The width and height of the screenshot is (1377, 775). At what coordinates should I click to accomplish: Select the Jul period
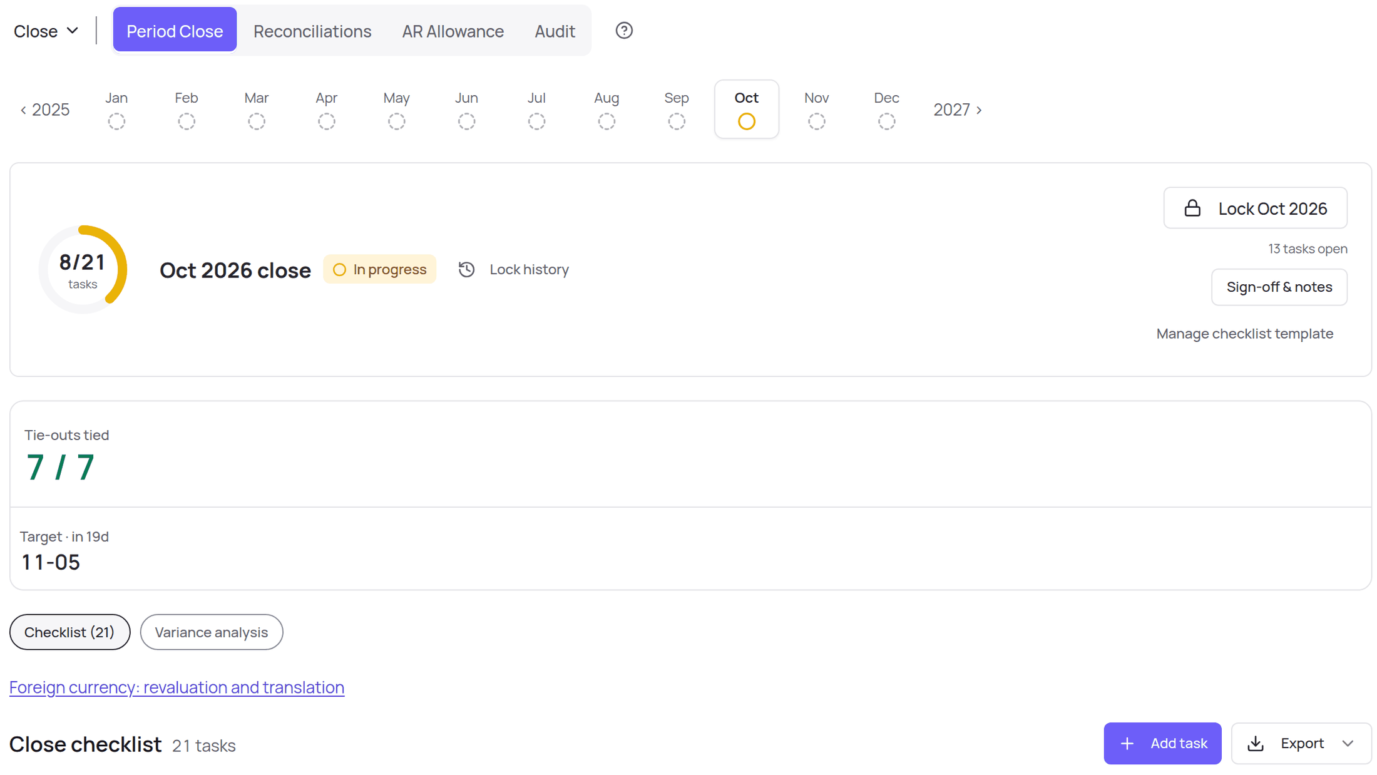(536, 110)
